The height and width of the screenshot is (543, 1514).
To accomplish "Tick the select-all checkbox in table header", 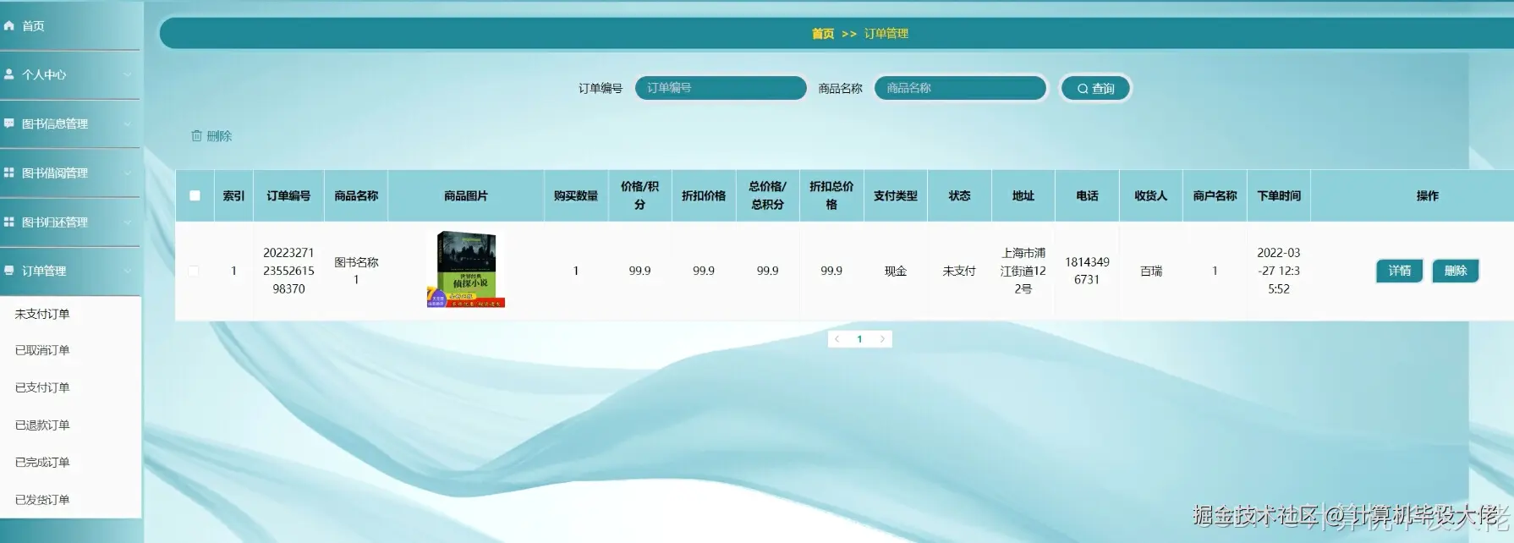I will click(195, 195).
